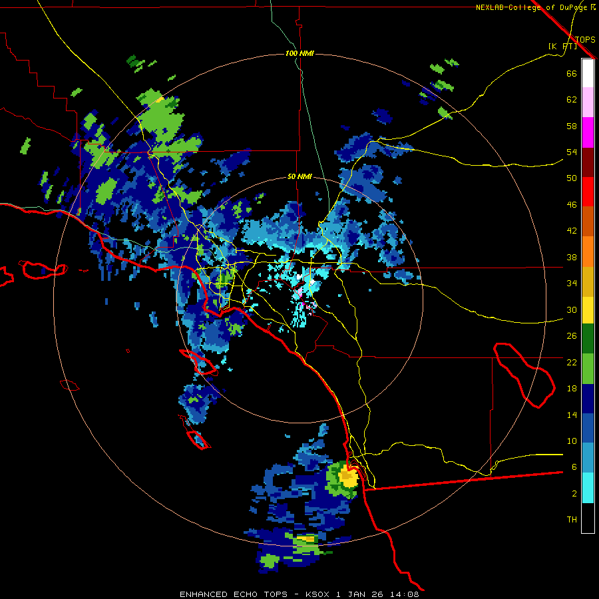Pick the dark green legend color block
The width and height of the screenshot is (599, 599).
(x=588, y=339)
